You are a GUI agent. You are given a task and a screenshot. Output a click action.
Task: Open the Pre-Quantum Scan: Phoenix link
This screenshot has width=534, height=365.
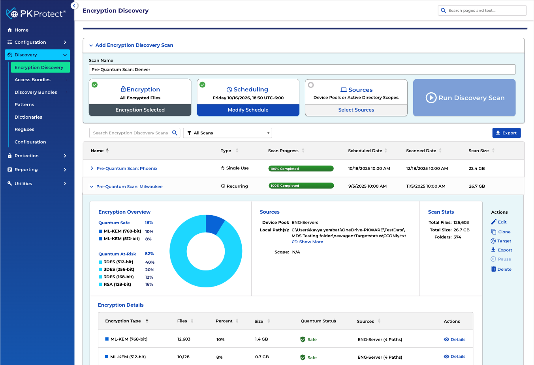[x=127, y=168]
